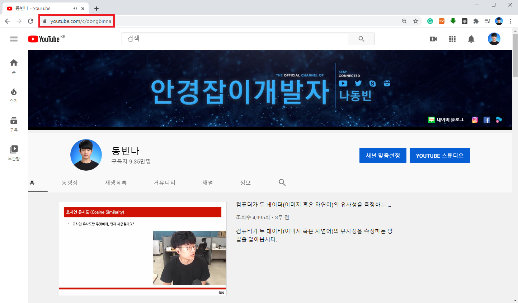Click the 구독자 9.35만명 text
This screenshot has height=303, width=518.
tap(131, 161)
